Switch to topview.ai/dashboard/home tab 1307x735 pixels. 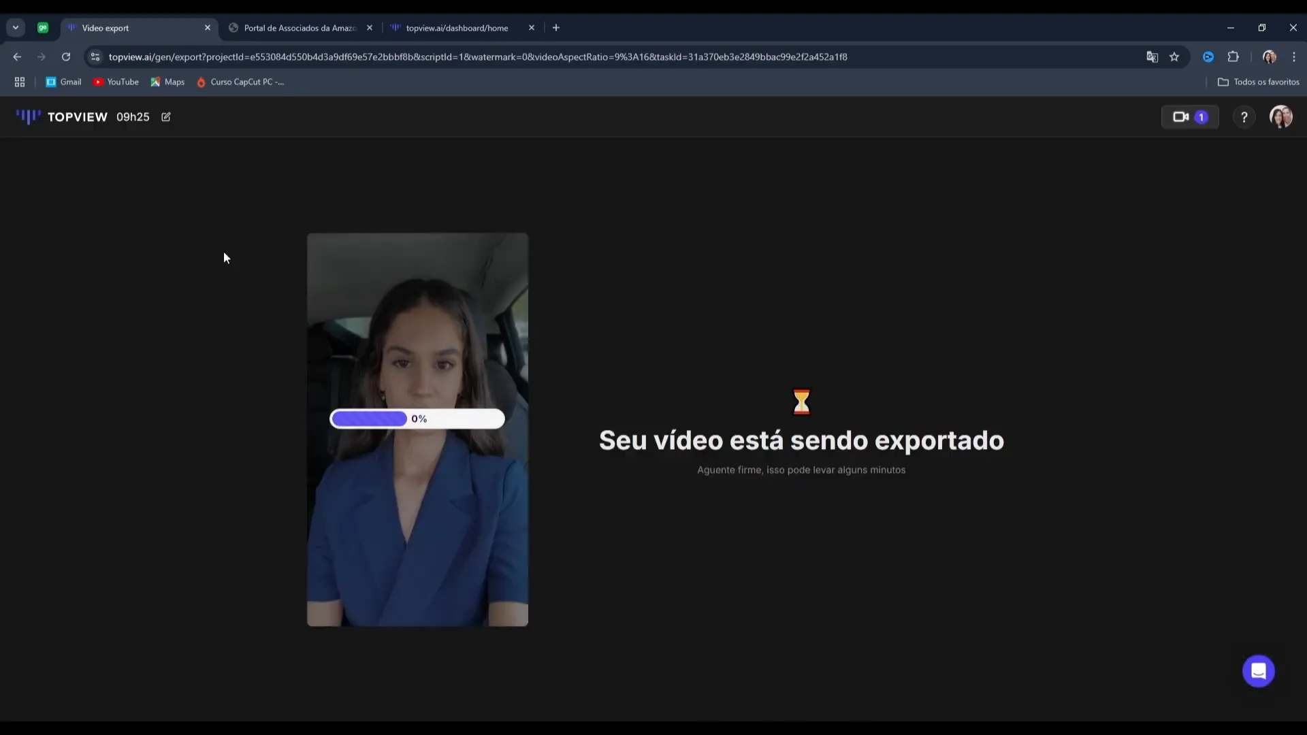click(x=457, y=28)
